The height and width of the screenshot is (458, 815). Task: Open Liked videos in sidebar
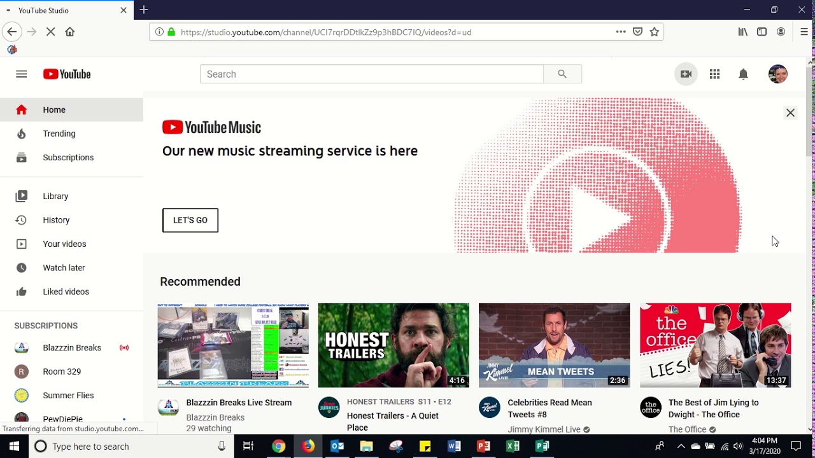(x=71, y=291)
